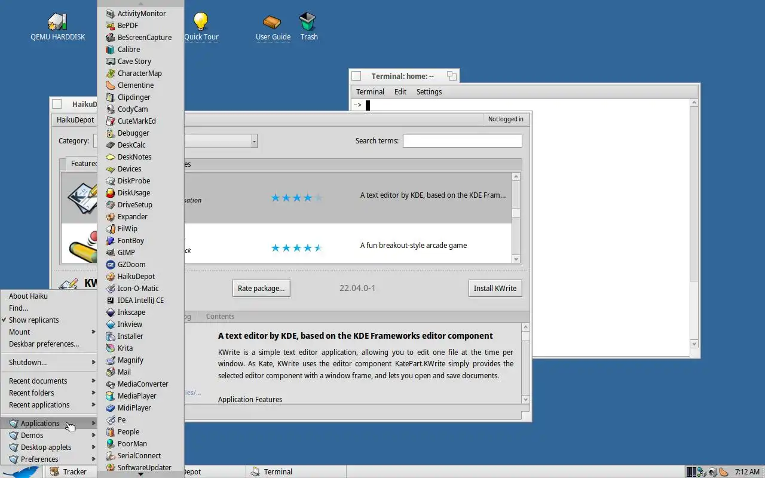Click in the Search terms field
Image resolution: width=765 pixels, height=478 pixels.
pos(462,141)
